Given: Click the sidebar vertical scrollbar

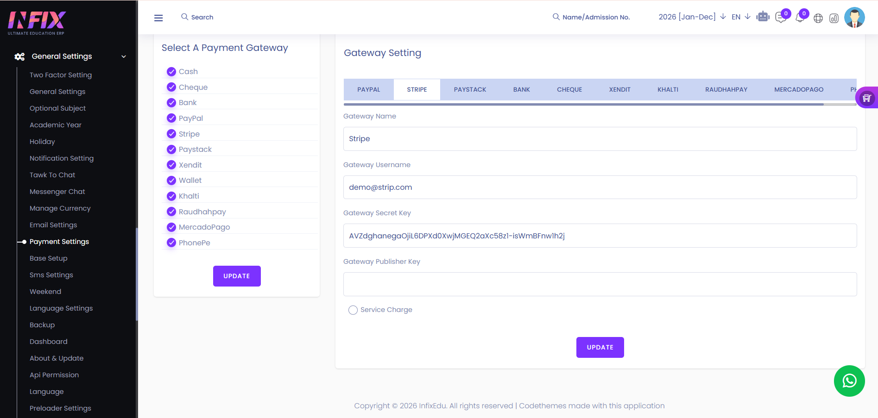Looking at the screenshot, I should pyautogui.click(x=137, y=274).
